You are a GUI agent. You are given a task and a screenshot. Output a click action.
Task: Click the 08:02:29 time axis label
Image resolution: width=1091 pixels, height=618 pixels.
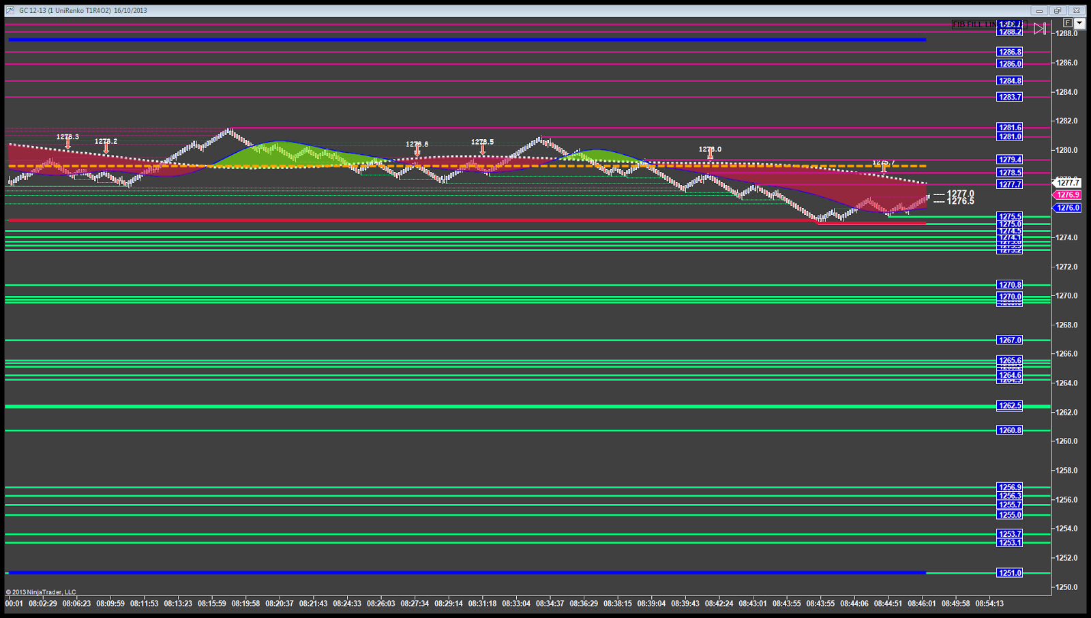[x=43, y=603]
